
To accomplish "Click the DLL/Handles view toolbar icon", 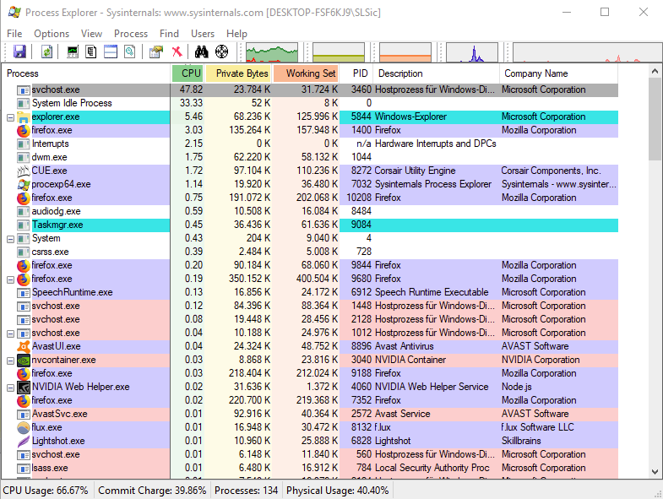I will point(130,52).
